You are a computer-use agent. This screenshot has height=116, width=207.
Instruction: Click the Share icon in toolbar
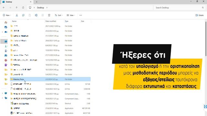point(43,15)
